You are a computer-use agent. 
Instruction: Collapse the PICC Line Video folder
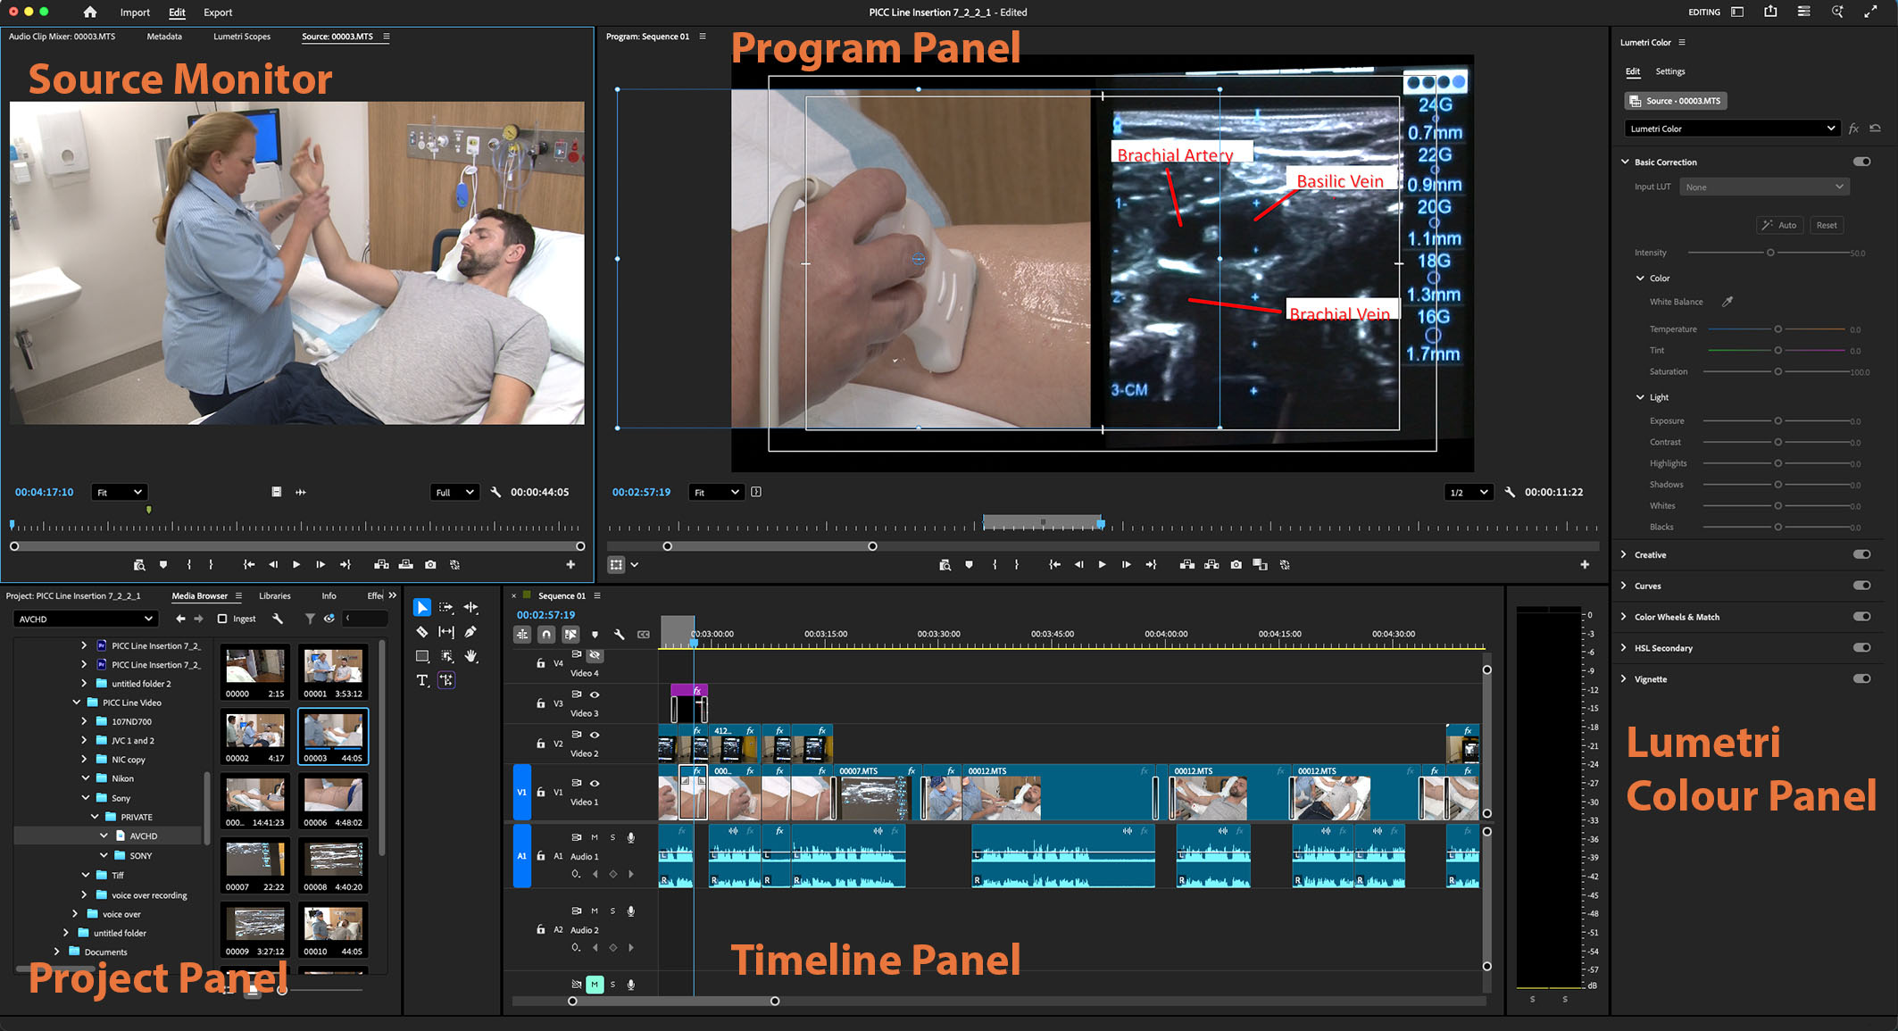[77, 703]
